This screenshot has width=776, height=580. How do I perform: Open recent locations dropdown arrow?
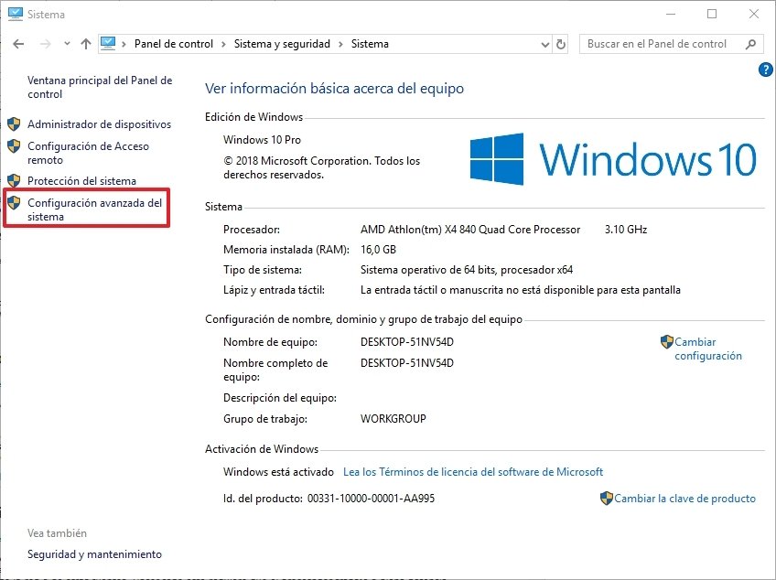pos(67,44)
